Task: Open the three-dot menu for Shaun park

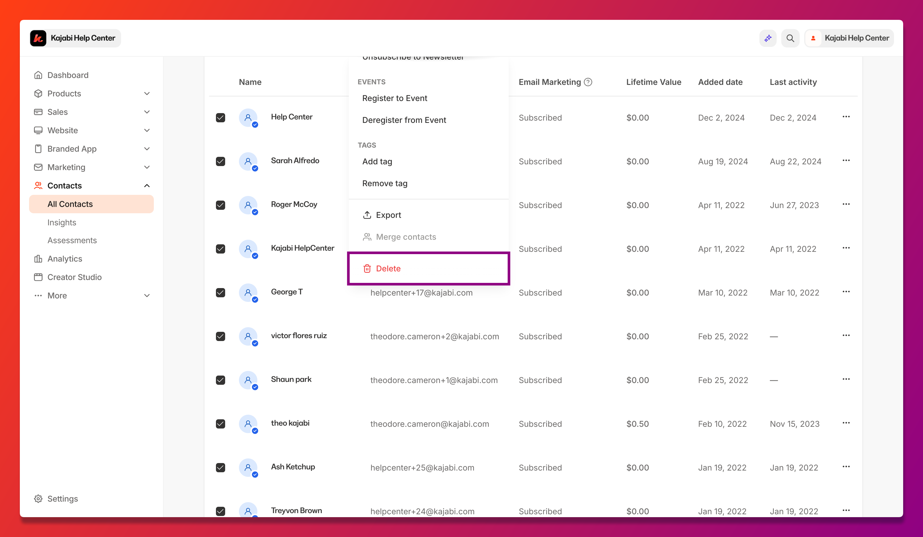Action: coord(846,379)
